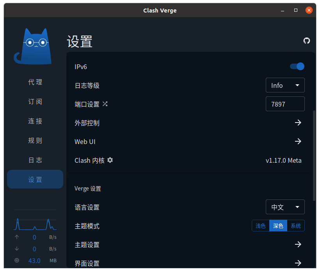
Task: Close the Clash Verge window
Action: tap(309, 10)
